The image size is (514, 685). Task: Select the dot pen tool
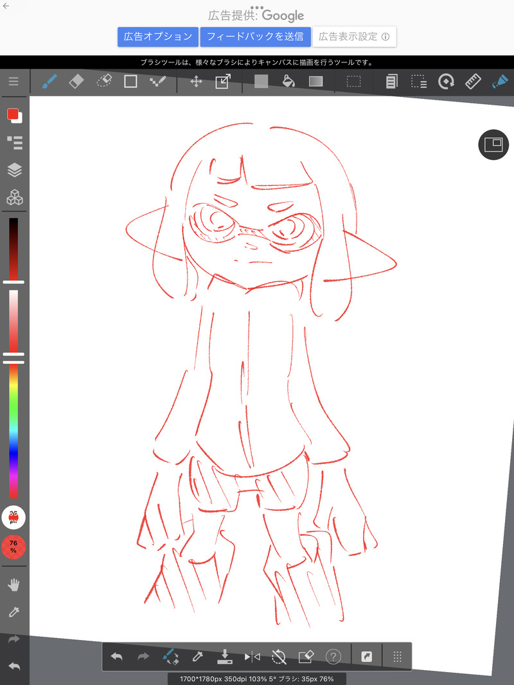[x=157, y=81]
